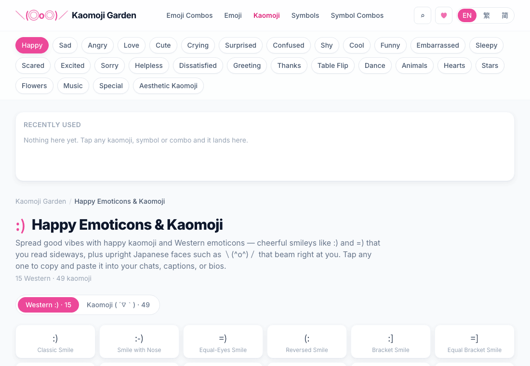Image resolution: width=530 pixels, height=366 pixels.
Task: Copy the Equal-Eyes Smile =) emoticon
Action: (x=223, y=341)
